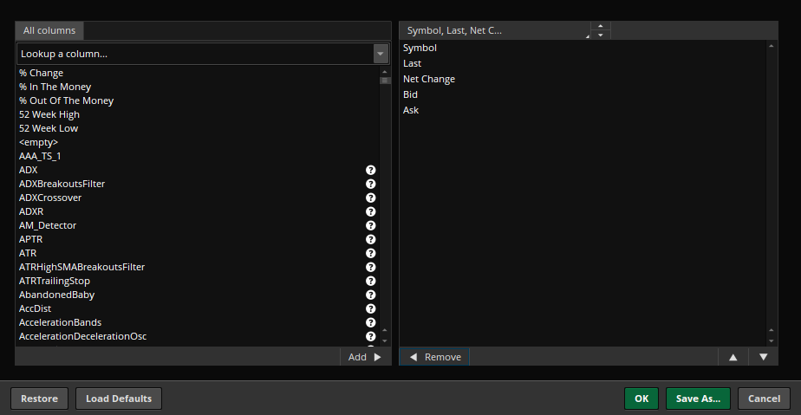Viewport: 801px width, 415px height.
Task: Click help icon beside AccelerationBands
Action: coord(370,323)
